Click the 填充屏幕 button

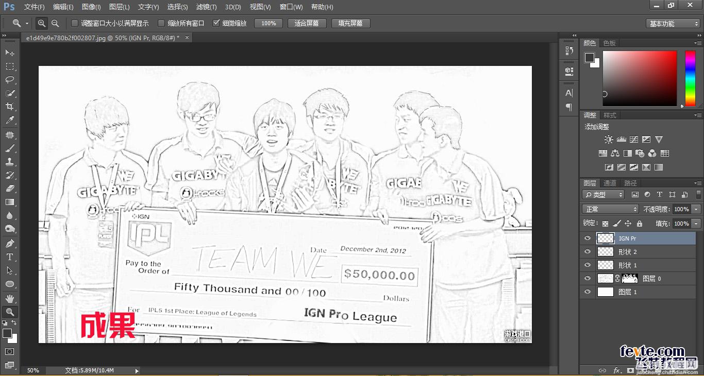[350, 23]
